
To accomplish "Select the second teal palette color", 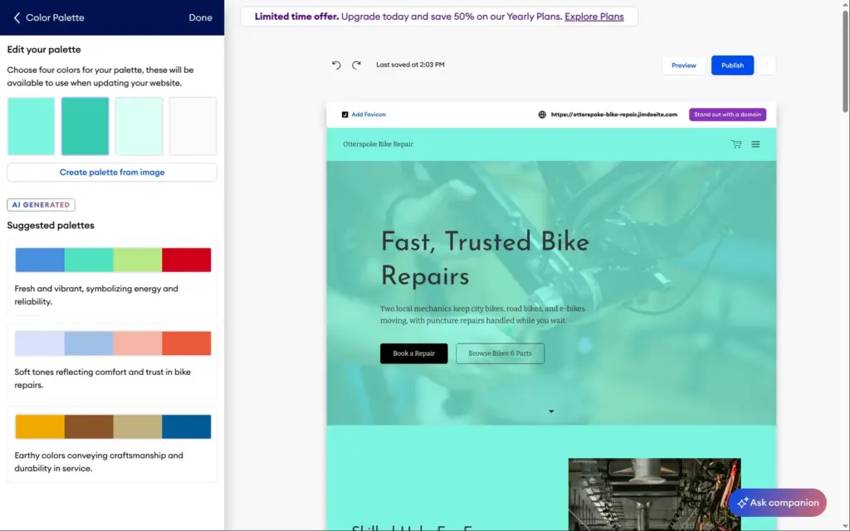I will point(85,126).
